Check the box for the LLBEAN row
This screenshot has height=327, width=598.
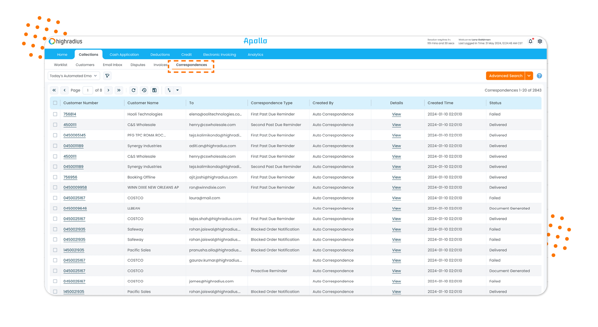[55, 208]
